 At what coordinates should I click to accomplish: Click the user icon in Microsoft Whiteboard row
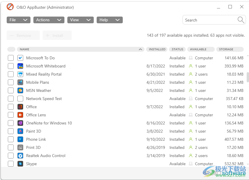click(191, 66)
